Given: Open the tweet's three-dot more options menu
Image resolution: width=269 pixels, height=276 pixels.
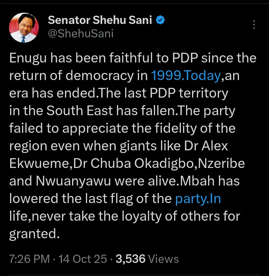Looking at the screenshot, I should click(254, 25).
